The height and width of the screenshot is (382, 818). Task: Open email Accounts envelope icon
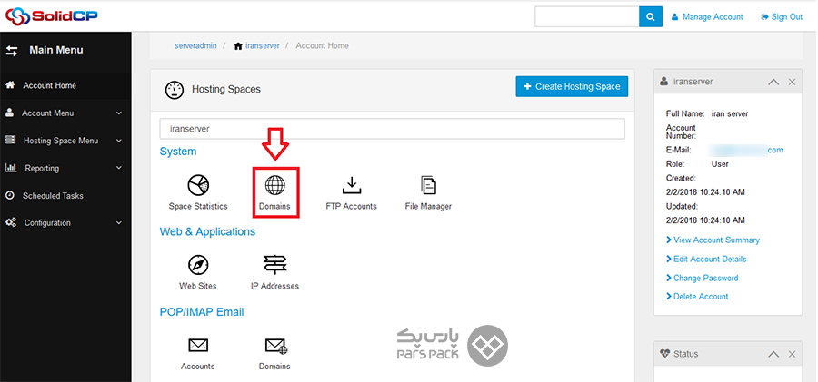[197, 345]
